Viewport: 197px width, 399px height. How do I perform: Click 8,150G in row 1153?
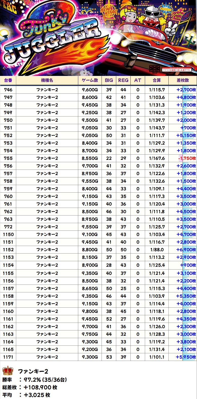coord(90,257)
